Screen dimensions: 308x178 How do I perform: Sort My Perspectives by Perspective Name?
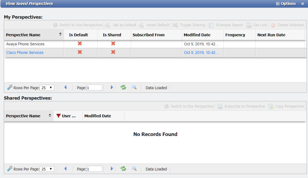pos(60,35)
